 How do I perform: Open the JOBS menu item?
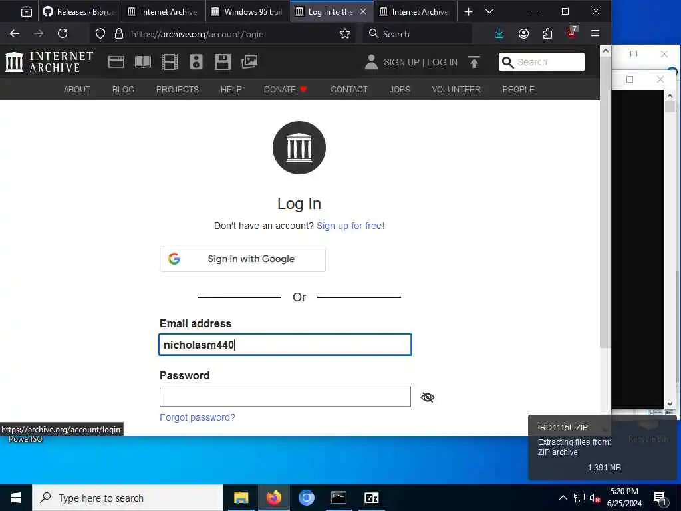pyautogui.click(x=400, y=90)
